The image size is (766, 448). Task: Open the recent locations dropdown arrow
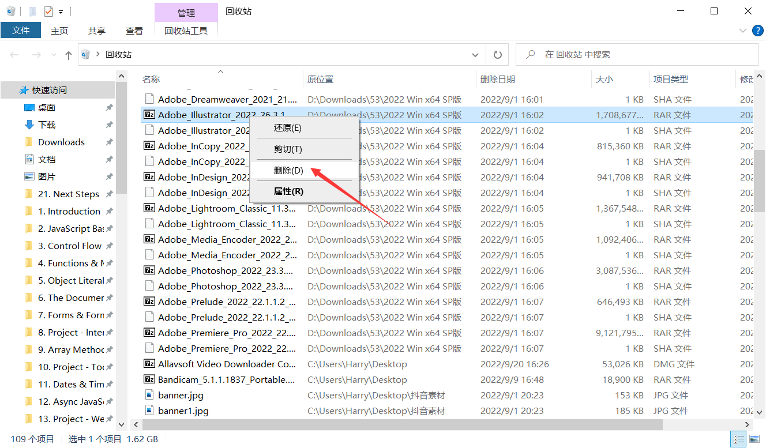pyautogui.click(x=54, y=55)
